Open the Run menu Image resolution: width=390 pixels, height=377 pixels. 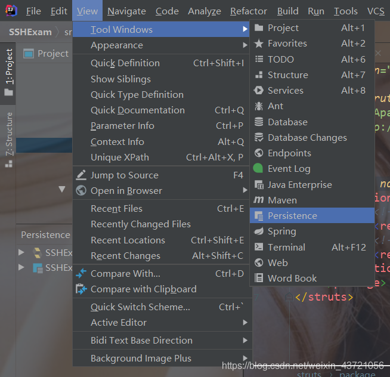316,11
